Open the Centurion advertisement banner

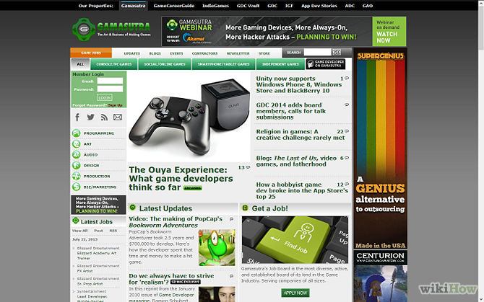coord(380,276)
